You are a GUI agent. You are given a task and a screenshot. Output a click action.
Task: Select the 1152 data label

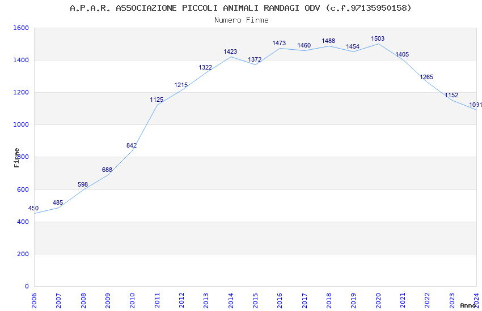tap(451, 96)
